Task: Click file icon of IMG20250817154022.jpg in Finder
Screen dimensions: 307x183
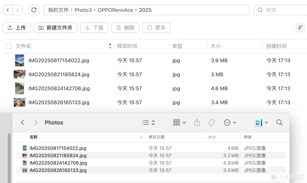Action: [25, 148]
